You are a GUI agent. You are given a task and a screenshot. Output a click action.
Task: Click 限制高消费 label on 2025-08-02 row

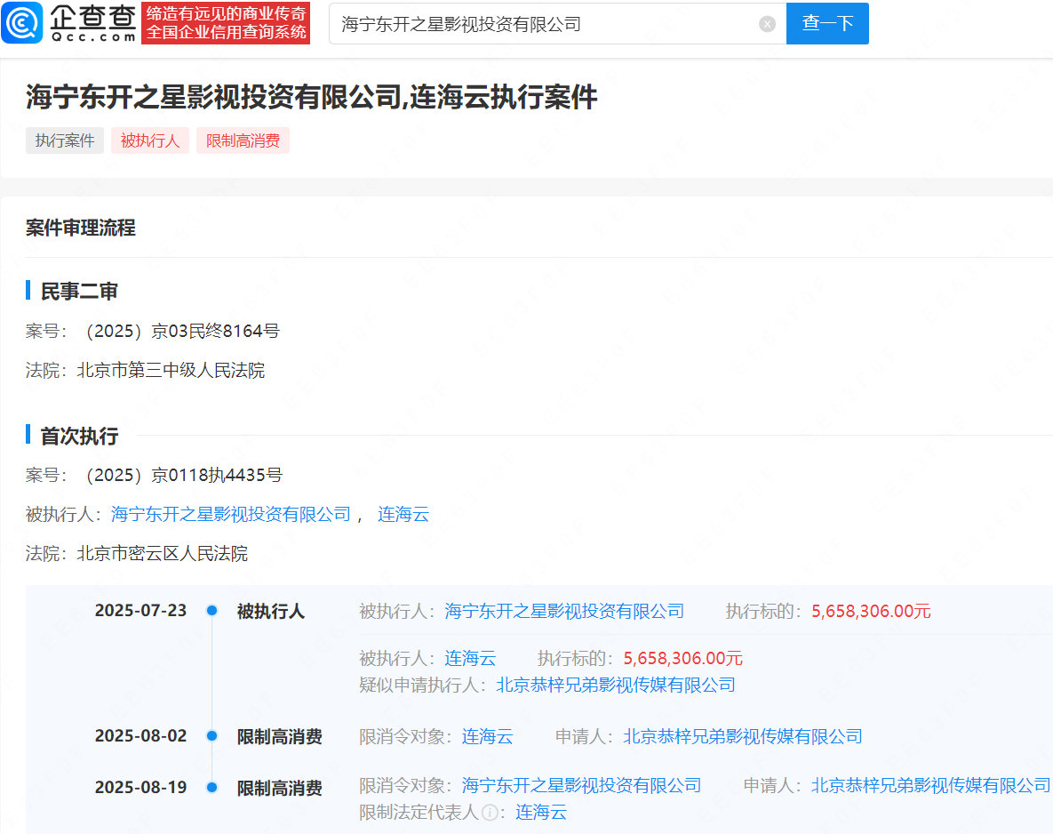click(x=279, y=736)
